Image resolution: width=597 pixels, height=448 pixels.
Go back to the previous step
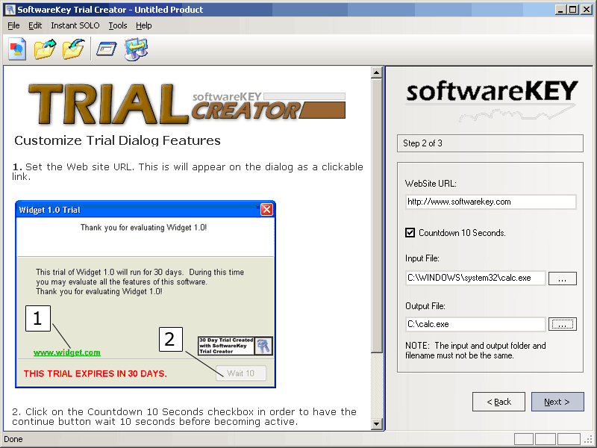(498, 402)
